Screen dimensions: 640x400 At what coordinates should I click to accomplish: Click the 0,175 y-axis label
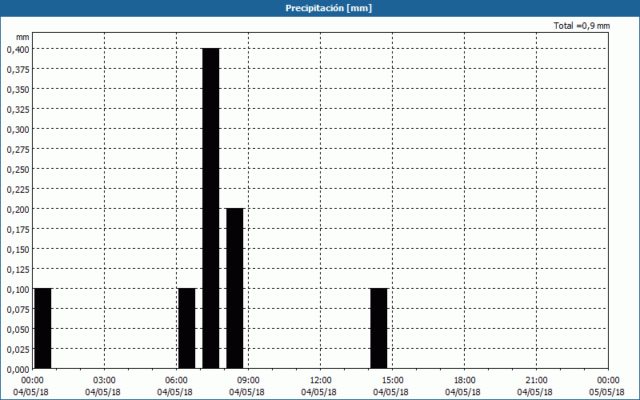click(18, 230)
